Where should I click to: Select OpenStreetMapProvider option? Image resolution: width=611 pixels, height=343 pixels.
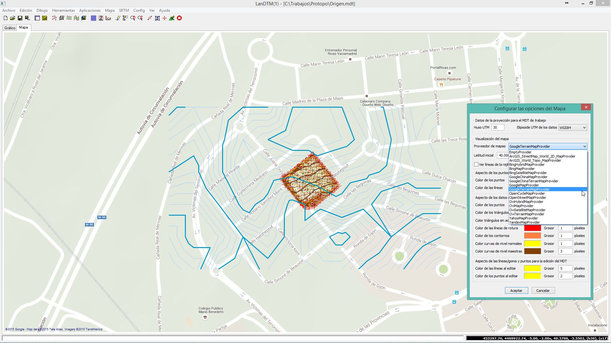click(x=548, y=198)
